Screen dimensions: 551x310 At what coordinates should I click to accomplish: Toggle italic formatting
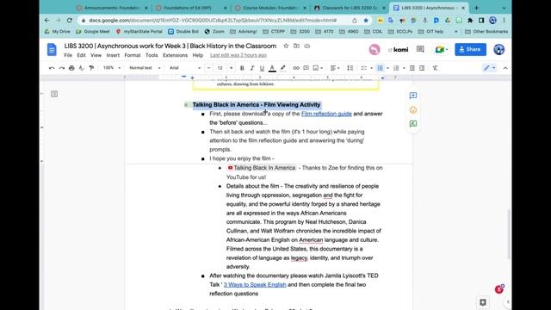click(x=252, y=68)
